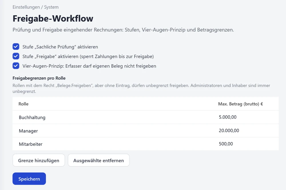Select the Mitarbeiter role cell
The width and height of the screenshot is (286, 190).
31,144
